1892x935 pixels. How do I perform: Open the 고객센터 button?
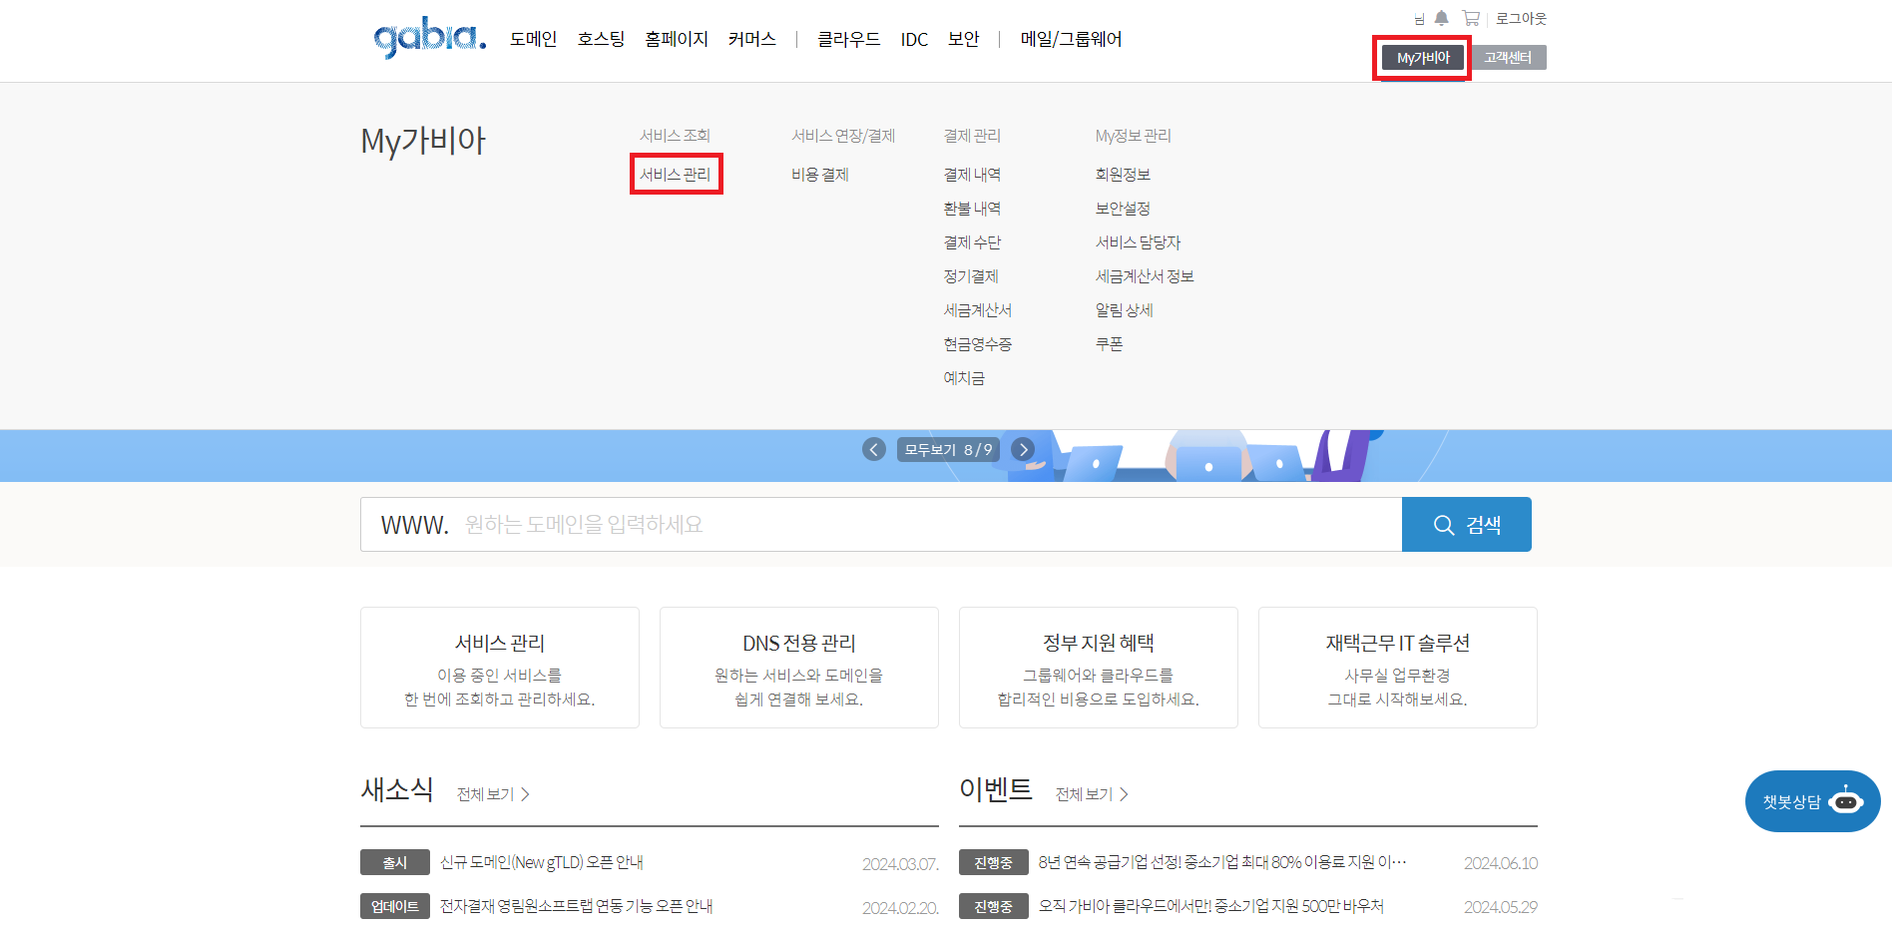pyautogui.click(x=1507, y=58)
